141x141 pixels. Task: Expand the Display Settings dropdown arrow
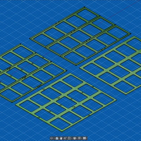pos(77,138)
